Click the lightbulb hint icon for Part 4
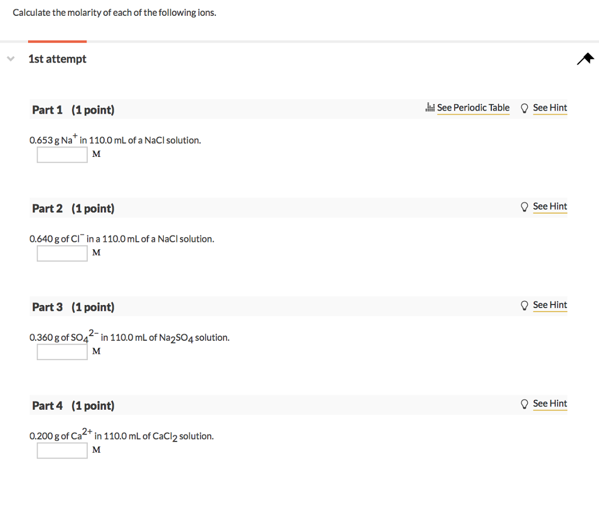 coord(524,403)
